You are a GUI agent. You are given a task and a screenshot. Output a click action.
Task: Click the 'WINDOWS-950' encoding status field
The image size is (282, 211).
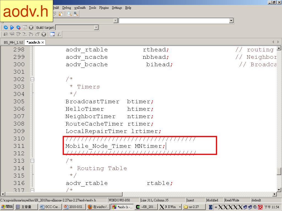point(124,200)
